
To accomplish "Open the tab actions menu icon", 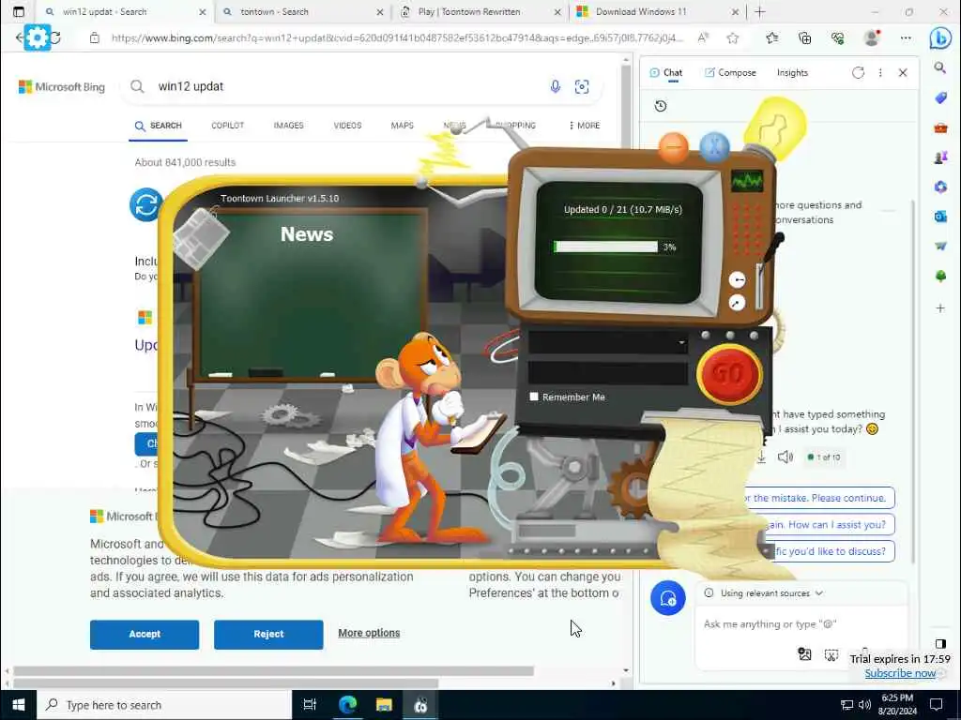I will [x=19, y=11].
